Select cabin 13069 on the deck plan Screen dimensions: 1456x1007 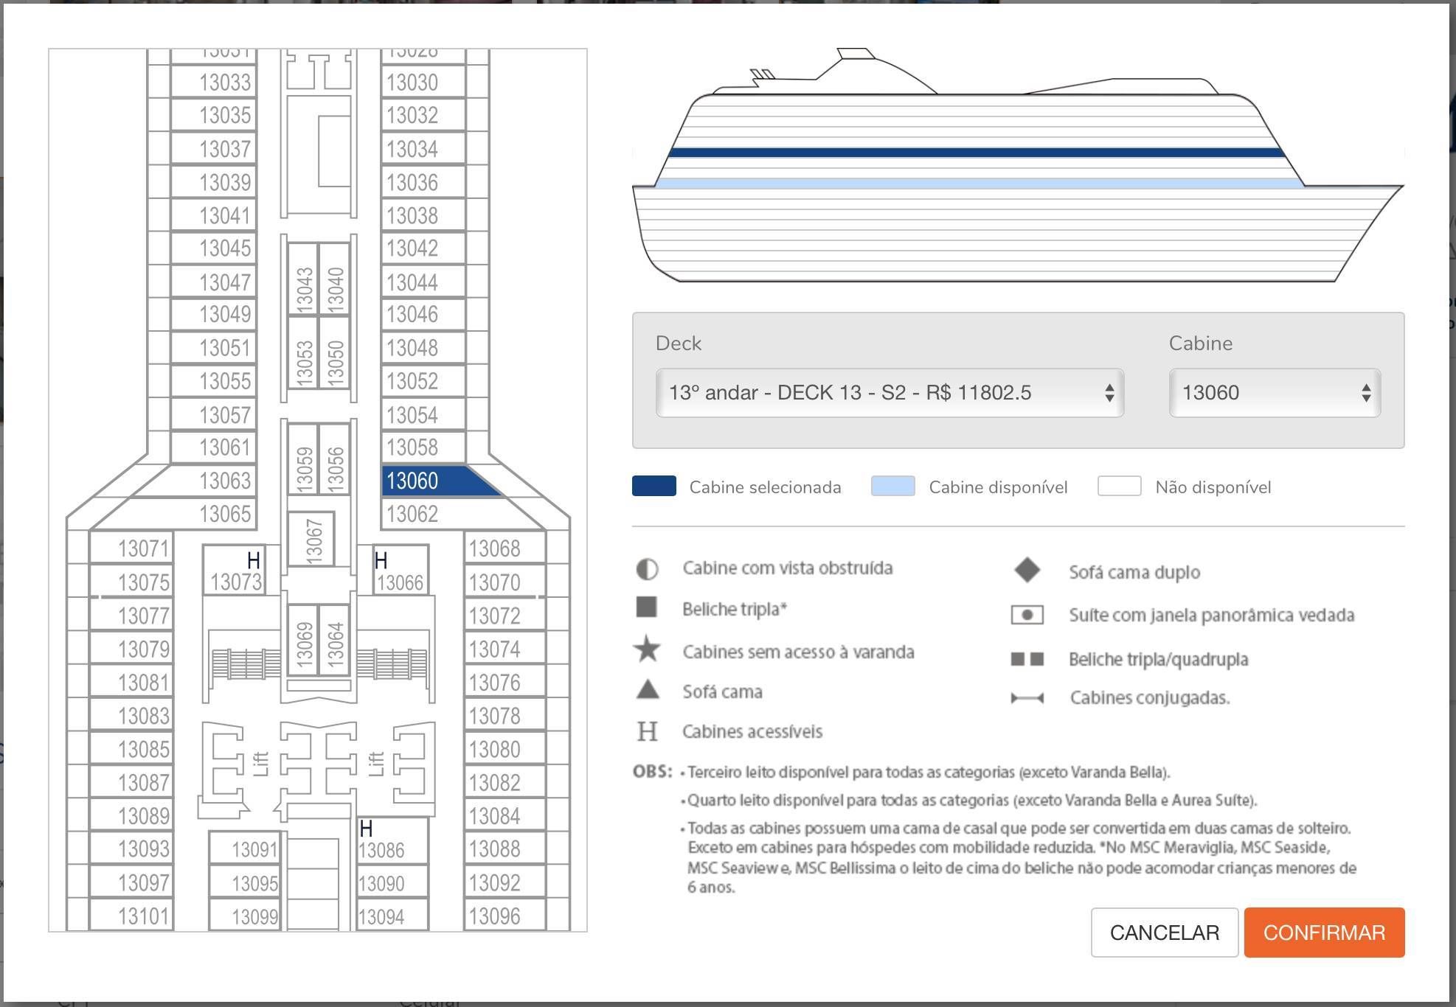point(303,639)
